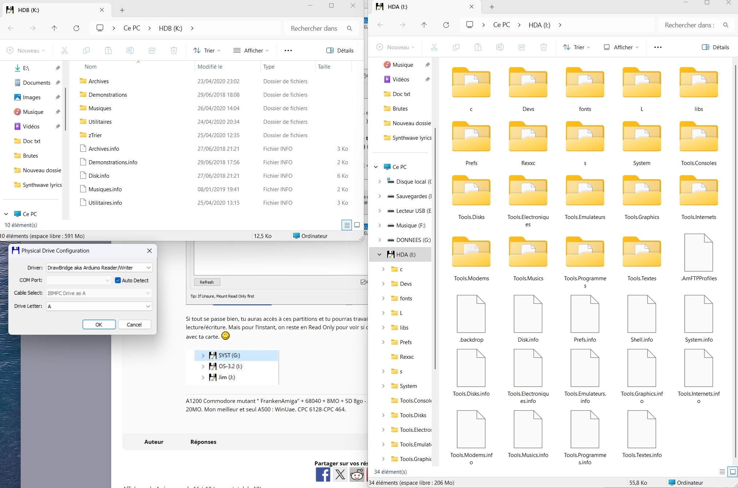The width and height of the screenshot is (738, 488).
Task: Open the Driver dropdown
Action: (99, 268)
